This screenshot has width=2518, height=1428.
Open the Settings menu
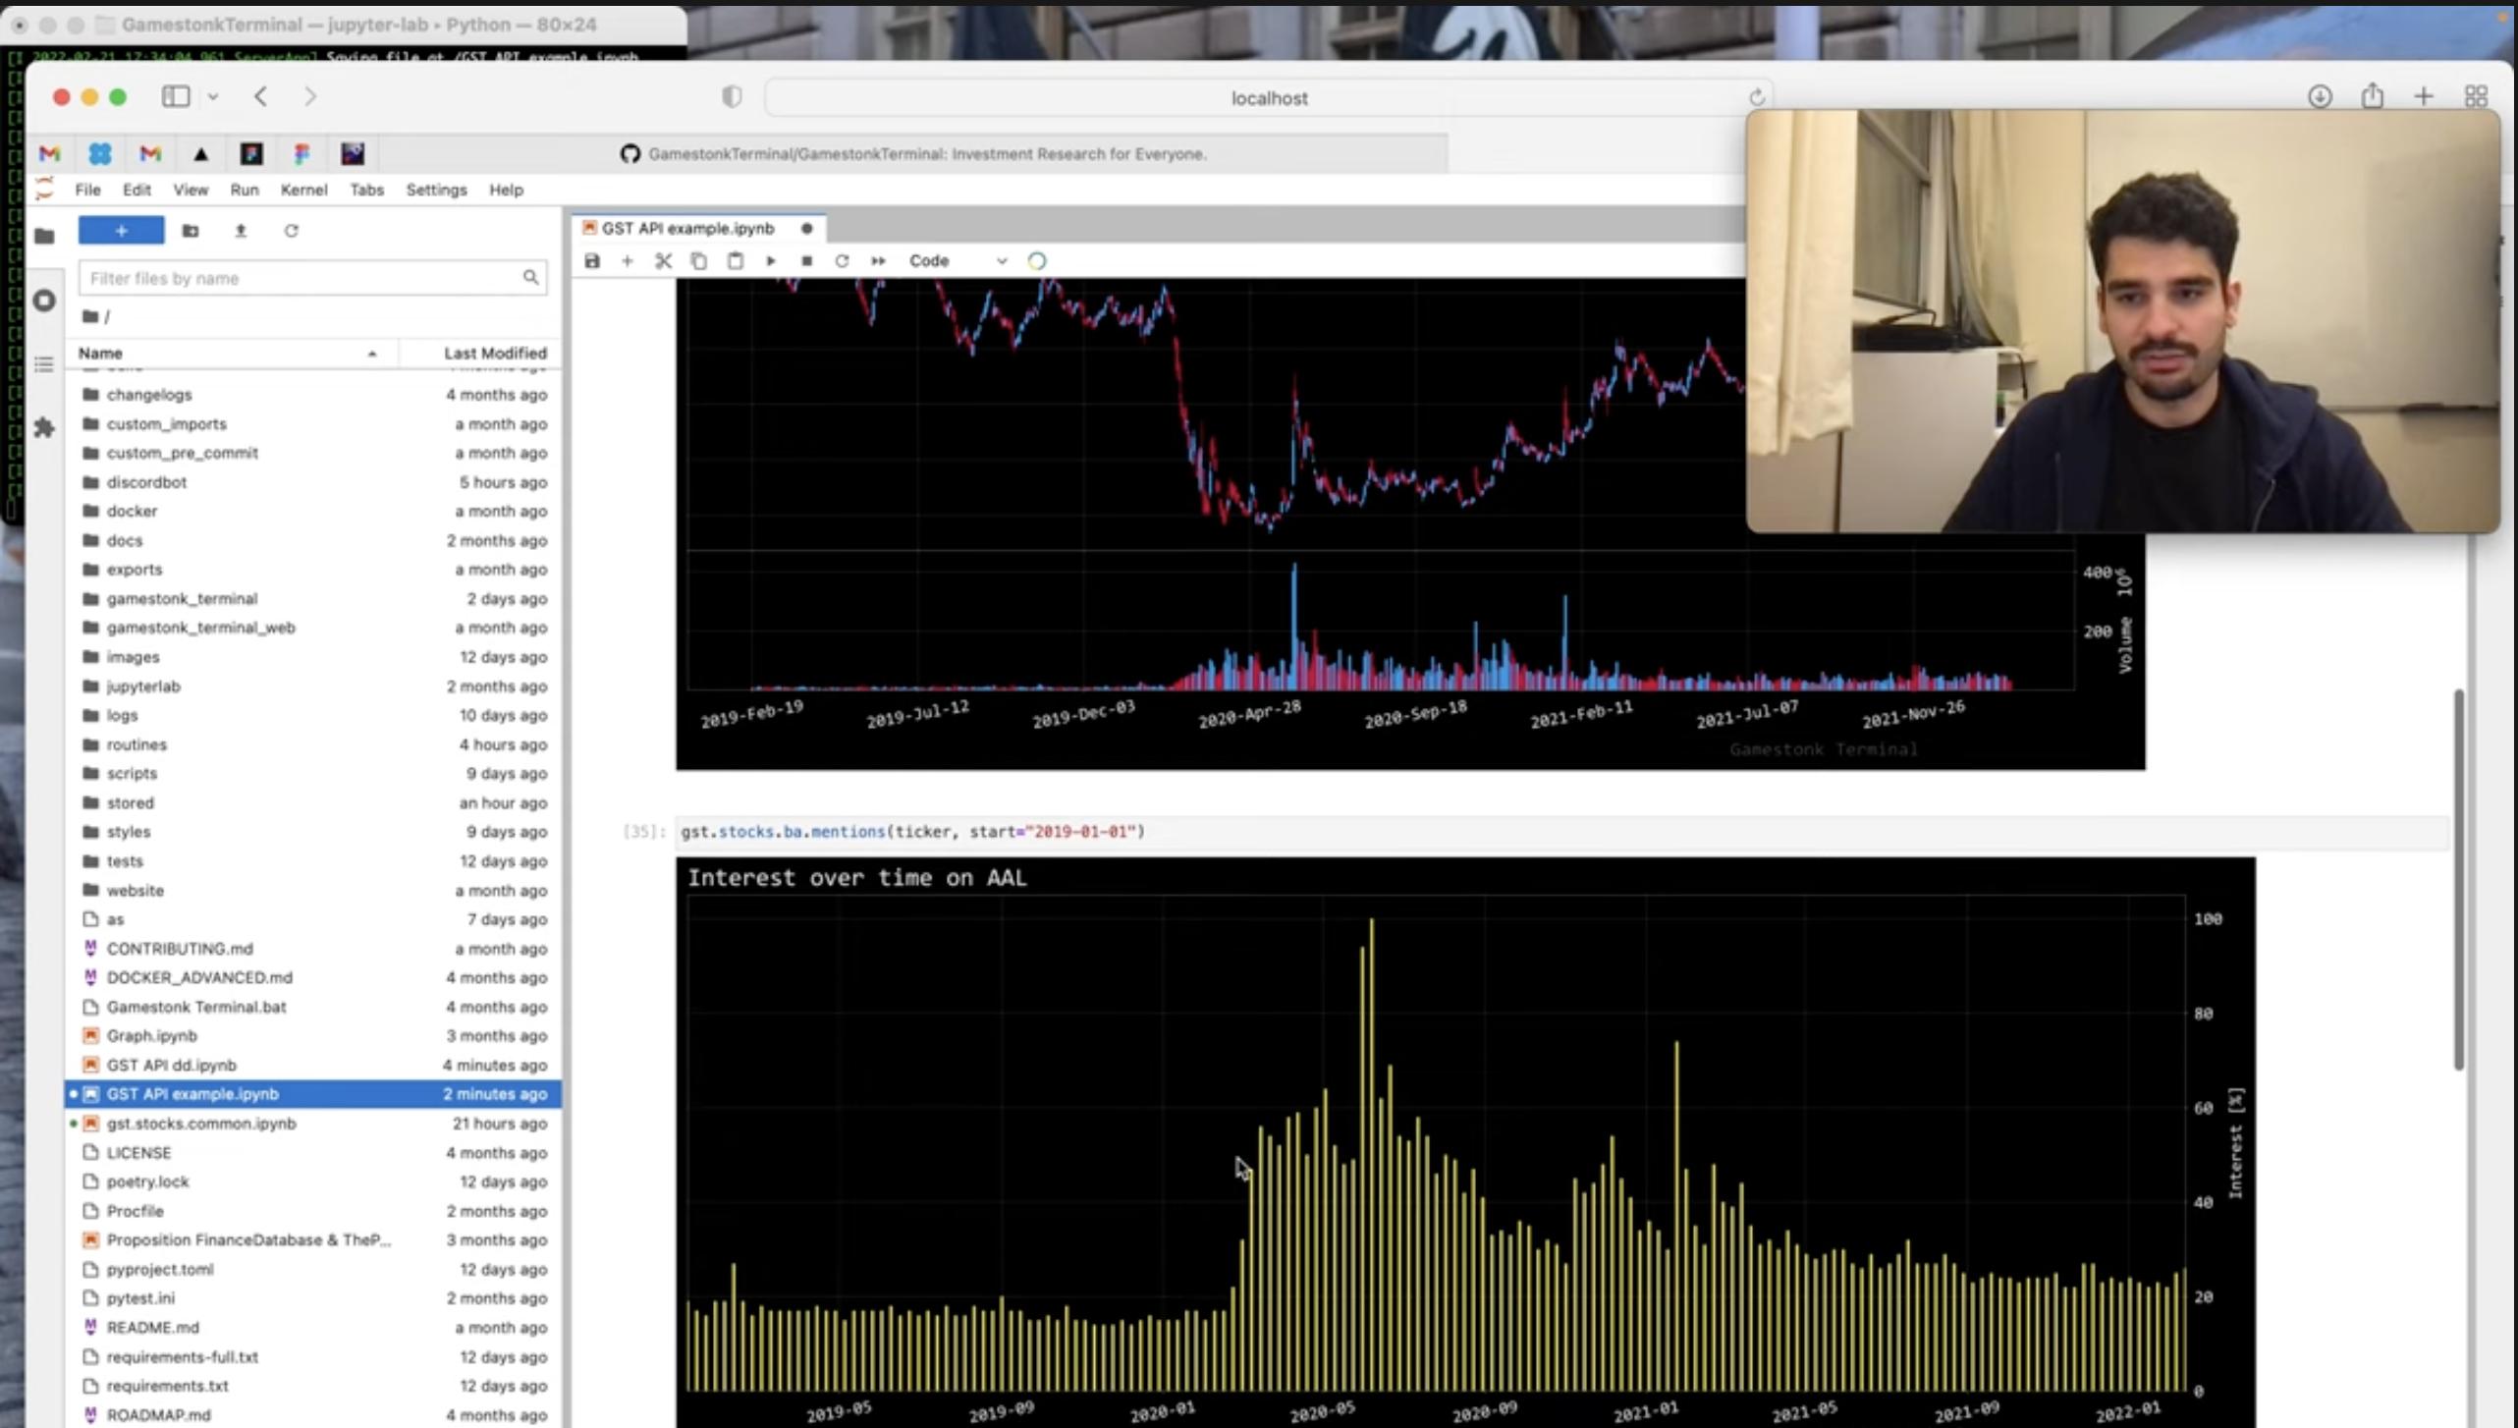436,190
